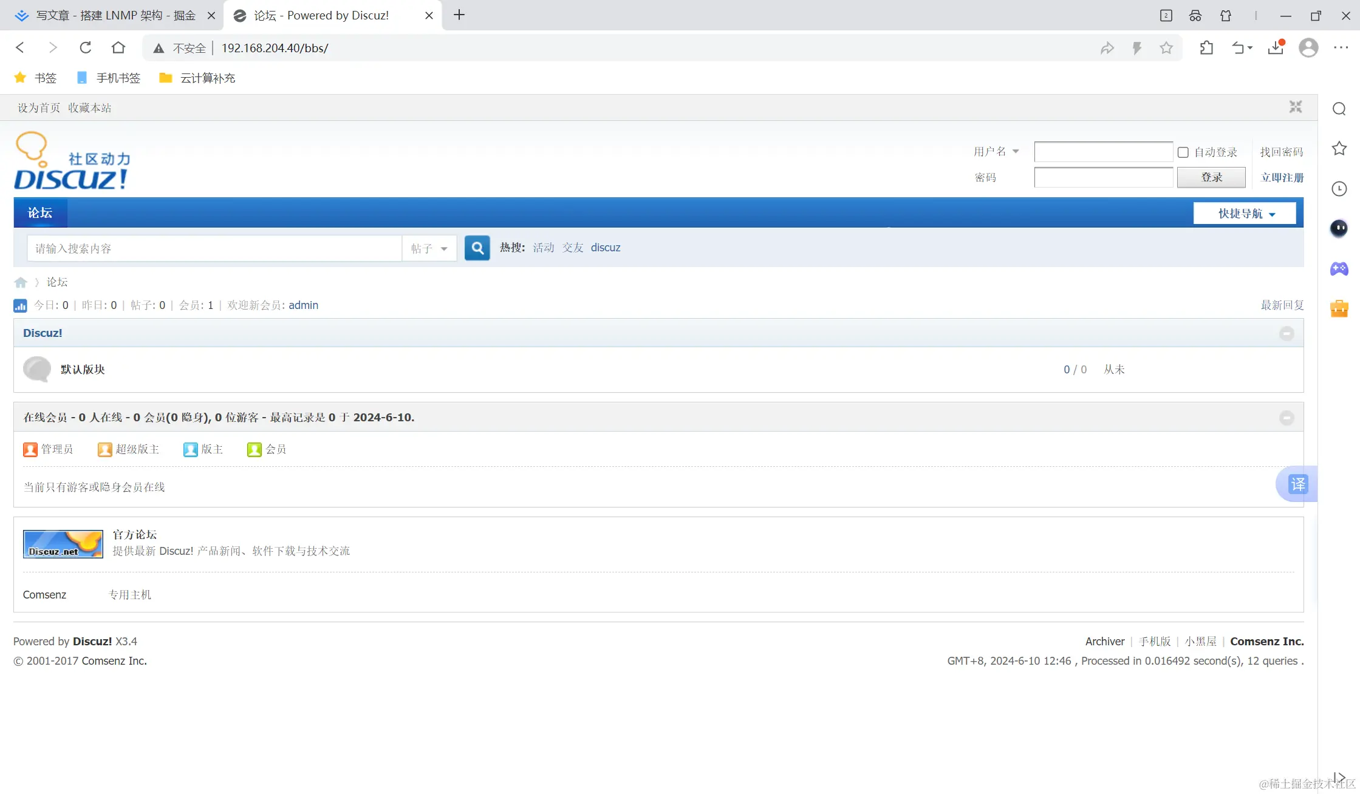Click the hot search term discuz

coord(606,248)
